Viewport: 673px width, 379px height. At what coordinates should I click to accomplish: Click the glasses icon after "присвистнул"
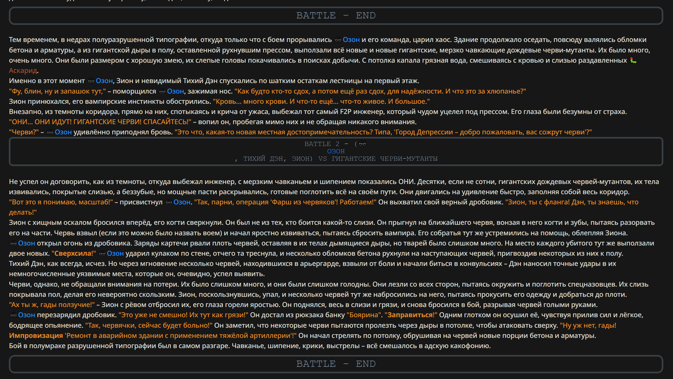pos(169,202)
